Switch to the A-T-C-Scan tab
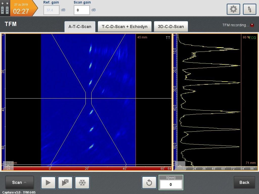 [x=80, y=27]
